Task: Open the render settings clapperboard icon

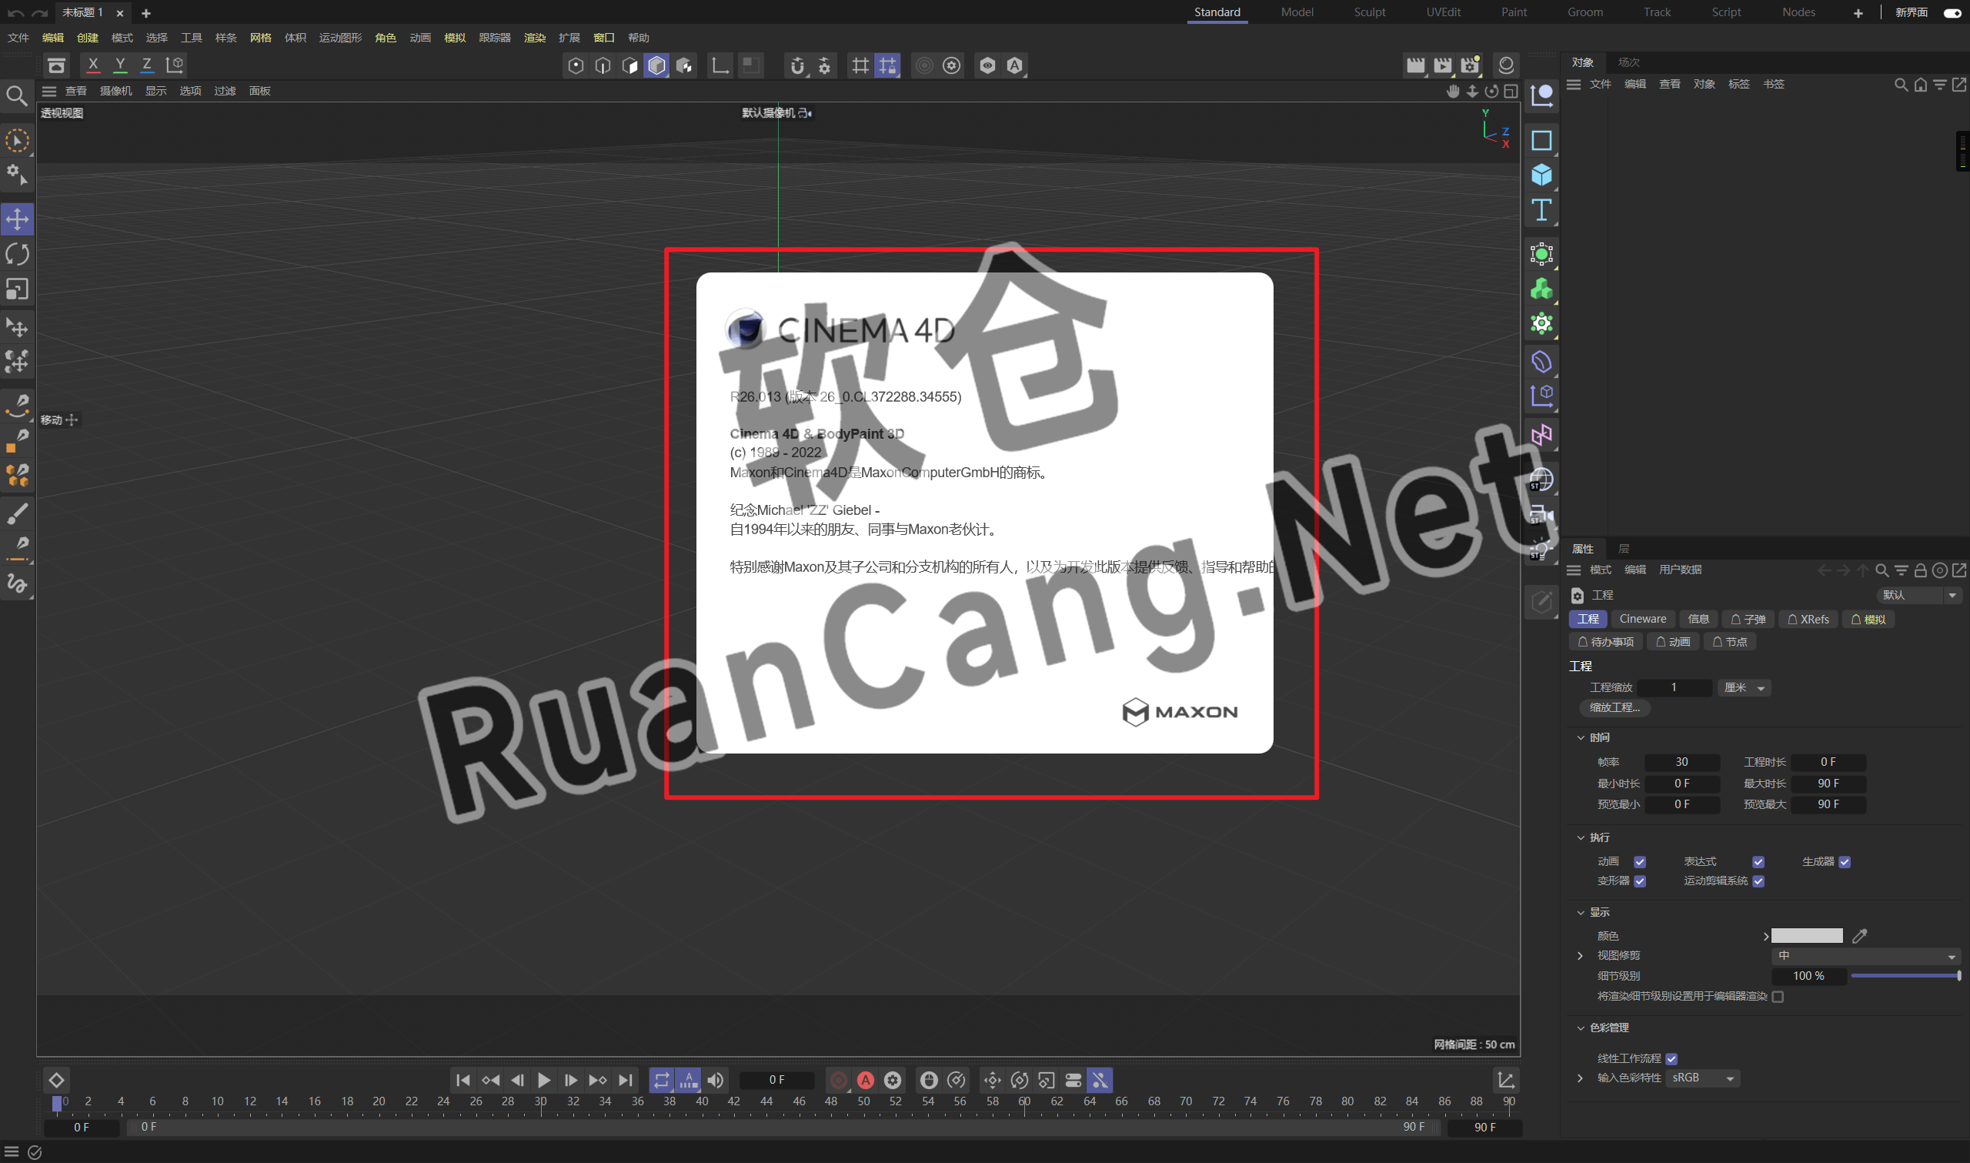Action: (x=1470, y=65)
